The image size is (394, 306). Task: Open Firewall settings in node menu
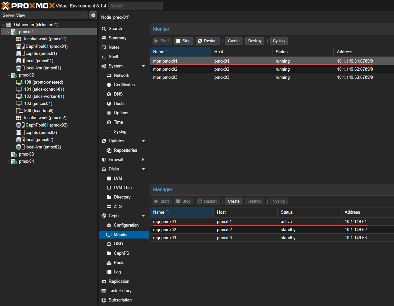tap(116, 159)
